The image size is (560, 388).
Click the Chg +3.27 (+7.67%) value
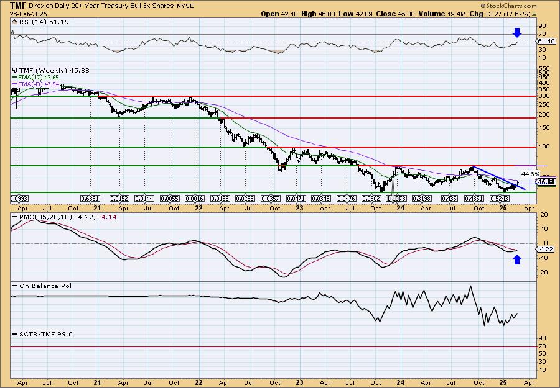pos(500,14)
